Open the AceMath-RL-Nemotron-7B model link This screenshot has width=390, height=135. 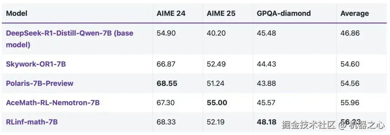click(x=53, y=102)
